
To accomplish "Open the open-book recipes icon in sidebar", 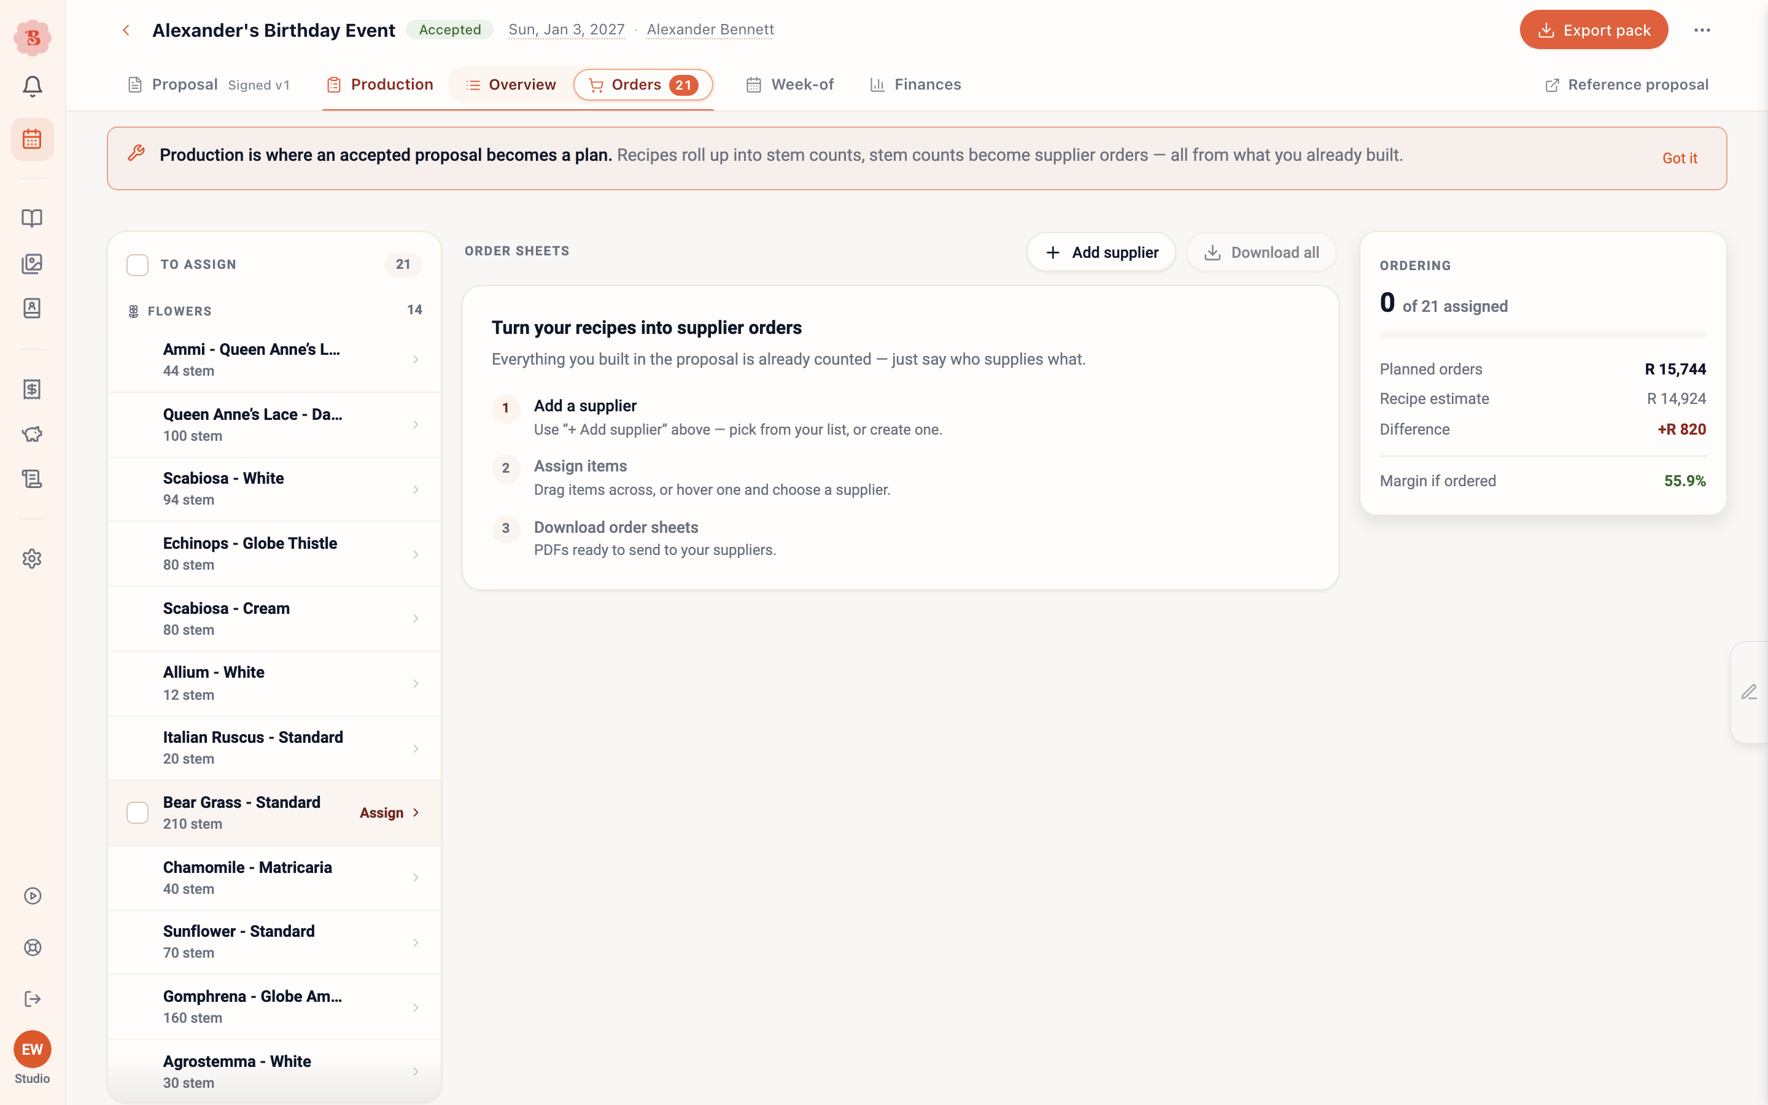I will coord(32,218).
